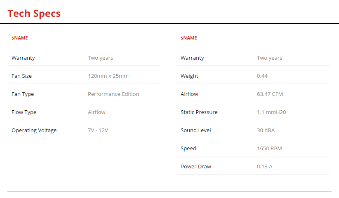Click the Flow Type label

coord(24,112)
